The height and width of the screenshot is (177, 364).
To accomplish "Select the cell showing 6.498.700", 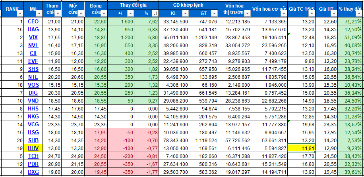I will [174, 77].
